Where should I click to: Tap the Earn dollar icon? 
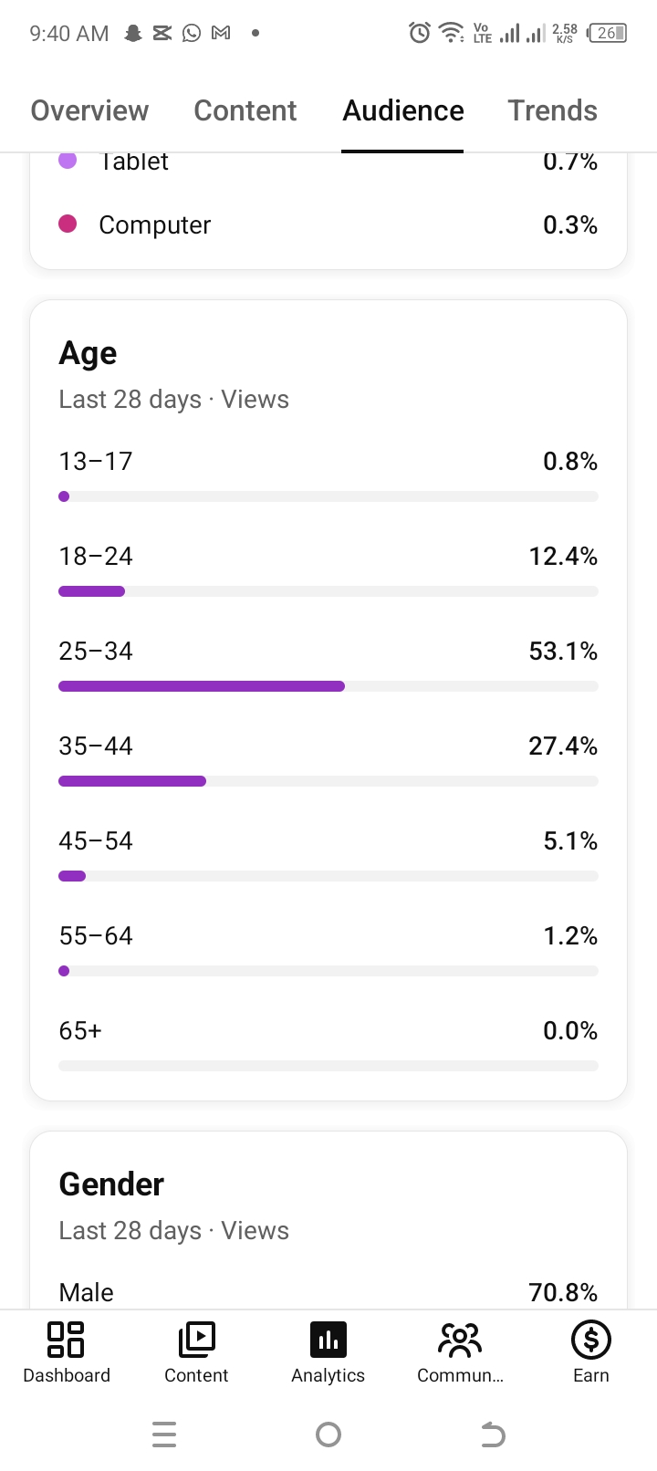pyautogui.click(x=590, y=1340)
